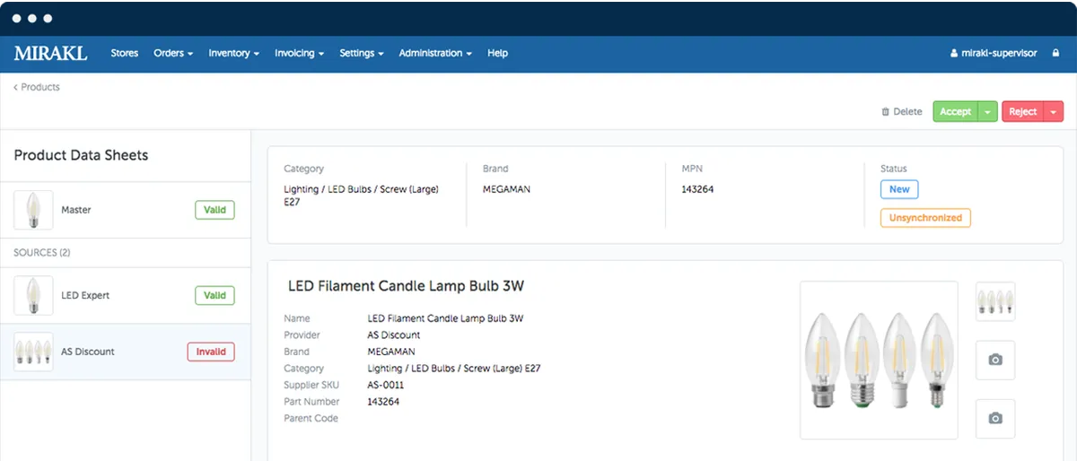The height and width of the screenshot is (461, 1077).
Task: Open the Help menu item
Action: tap(497, 53)
